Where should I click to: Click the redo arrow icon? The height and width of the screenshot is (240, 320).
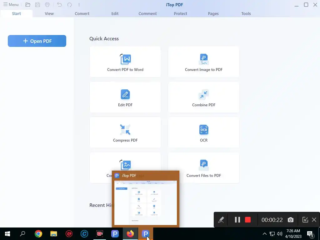coord(69,4)
